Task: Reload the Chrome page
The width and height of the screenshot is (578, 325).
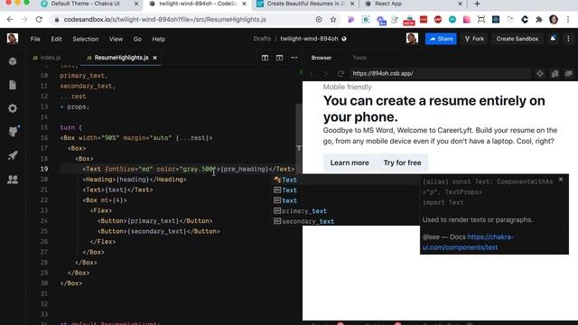Action: (39, 20)
